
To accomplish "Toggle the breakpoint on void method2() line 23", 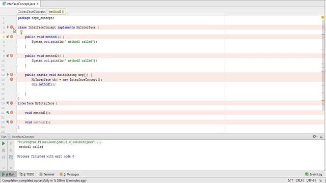I will click(12, 122).
